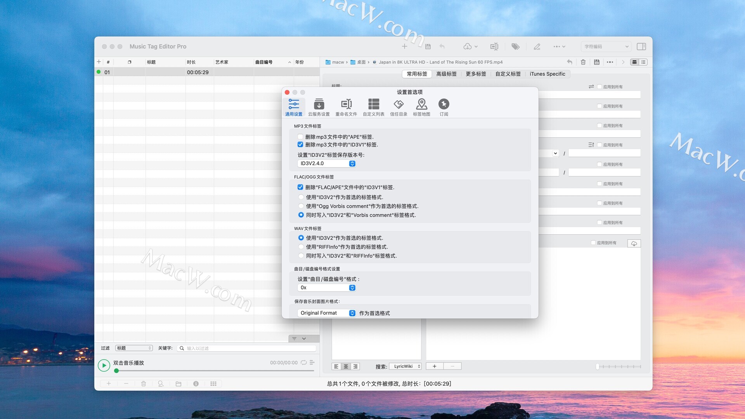Open the 订阅 preferences pane
Image resolution: width=745 pixels, height=419 pixels.
tap(444, 107)
